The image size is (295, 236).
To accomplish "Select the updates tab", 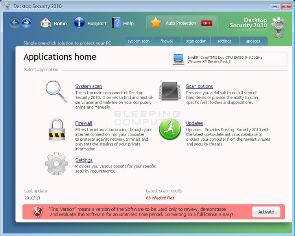I will [253, 41].
